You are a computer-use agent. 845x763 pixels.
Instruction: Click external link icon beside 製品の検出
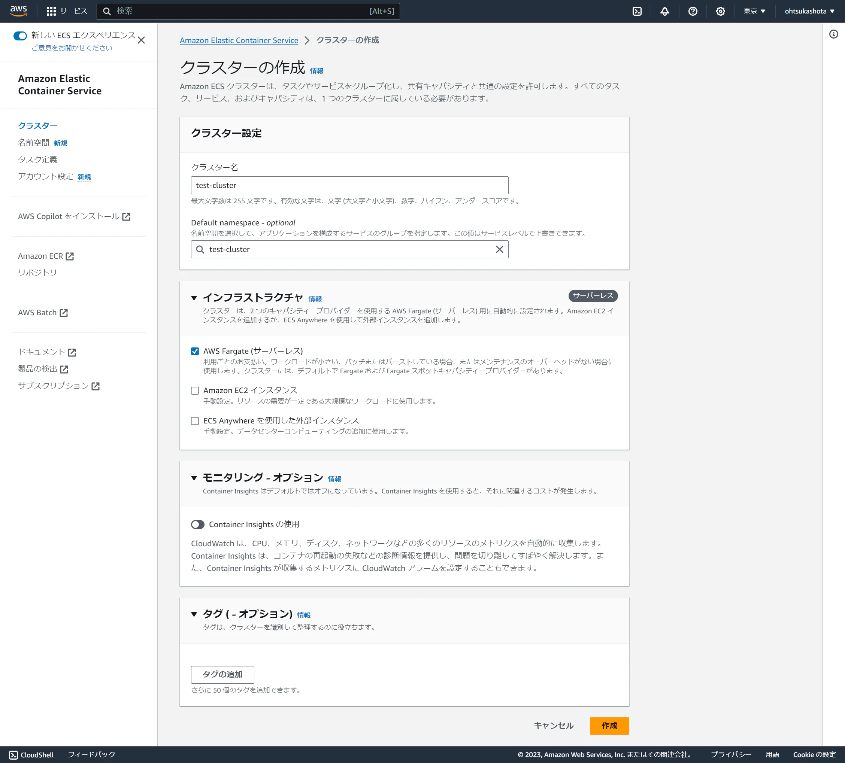pos(64,369)
